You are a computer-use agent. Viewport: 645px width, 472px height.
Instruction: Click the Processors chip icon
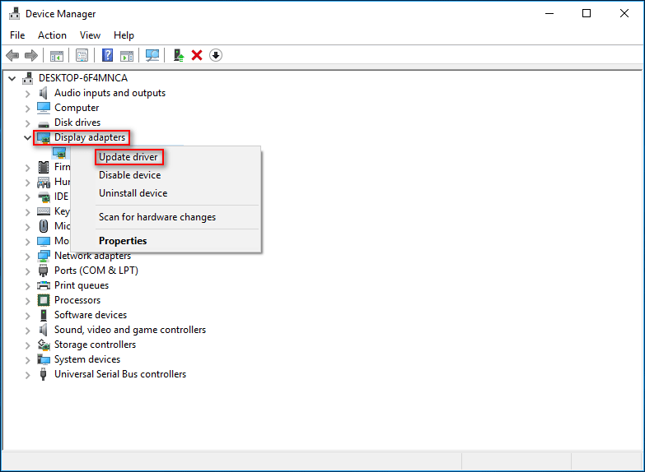(44, 300)
